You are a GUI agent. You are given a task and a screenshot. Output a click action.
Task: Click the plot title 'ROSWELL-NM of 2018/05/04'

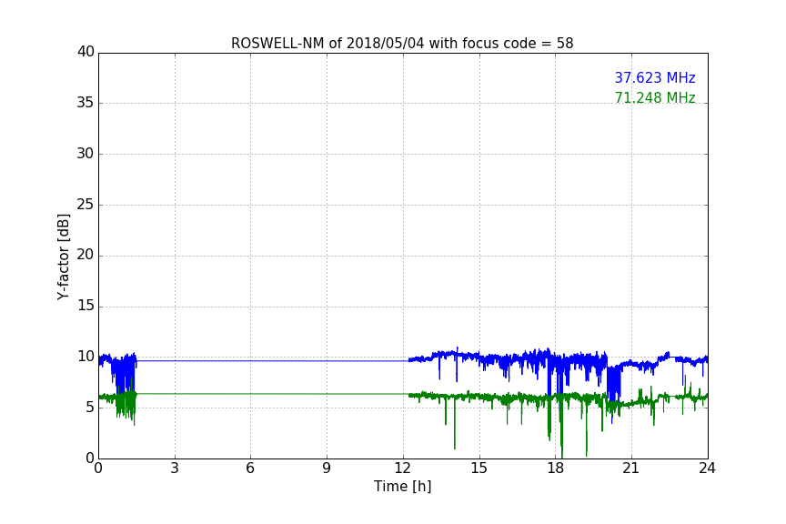402,44
